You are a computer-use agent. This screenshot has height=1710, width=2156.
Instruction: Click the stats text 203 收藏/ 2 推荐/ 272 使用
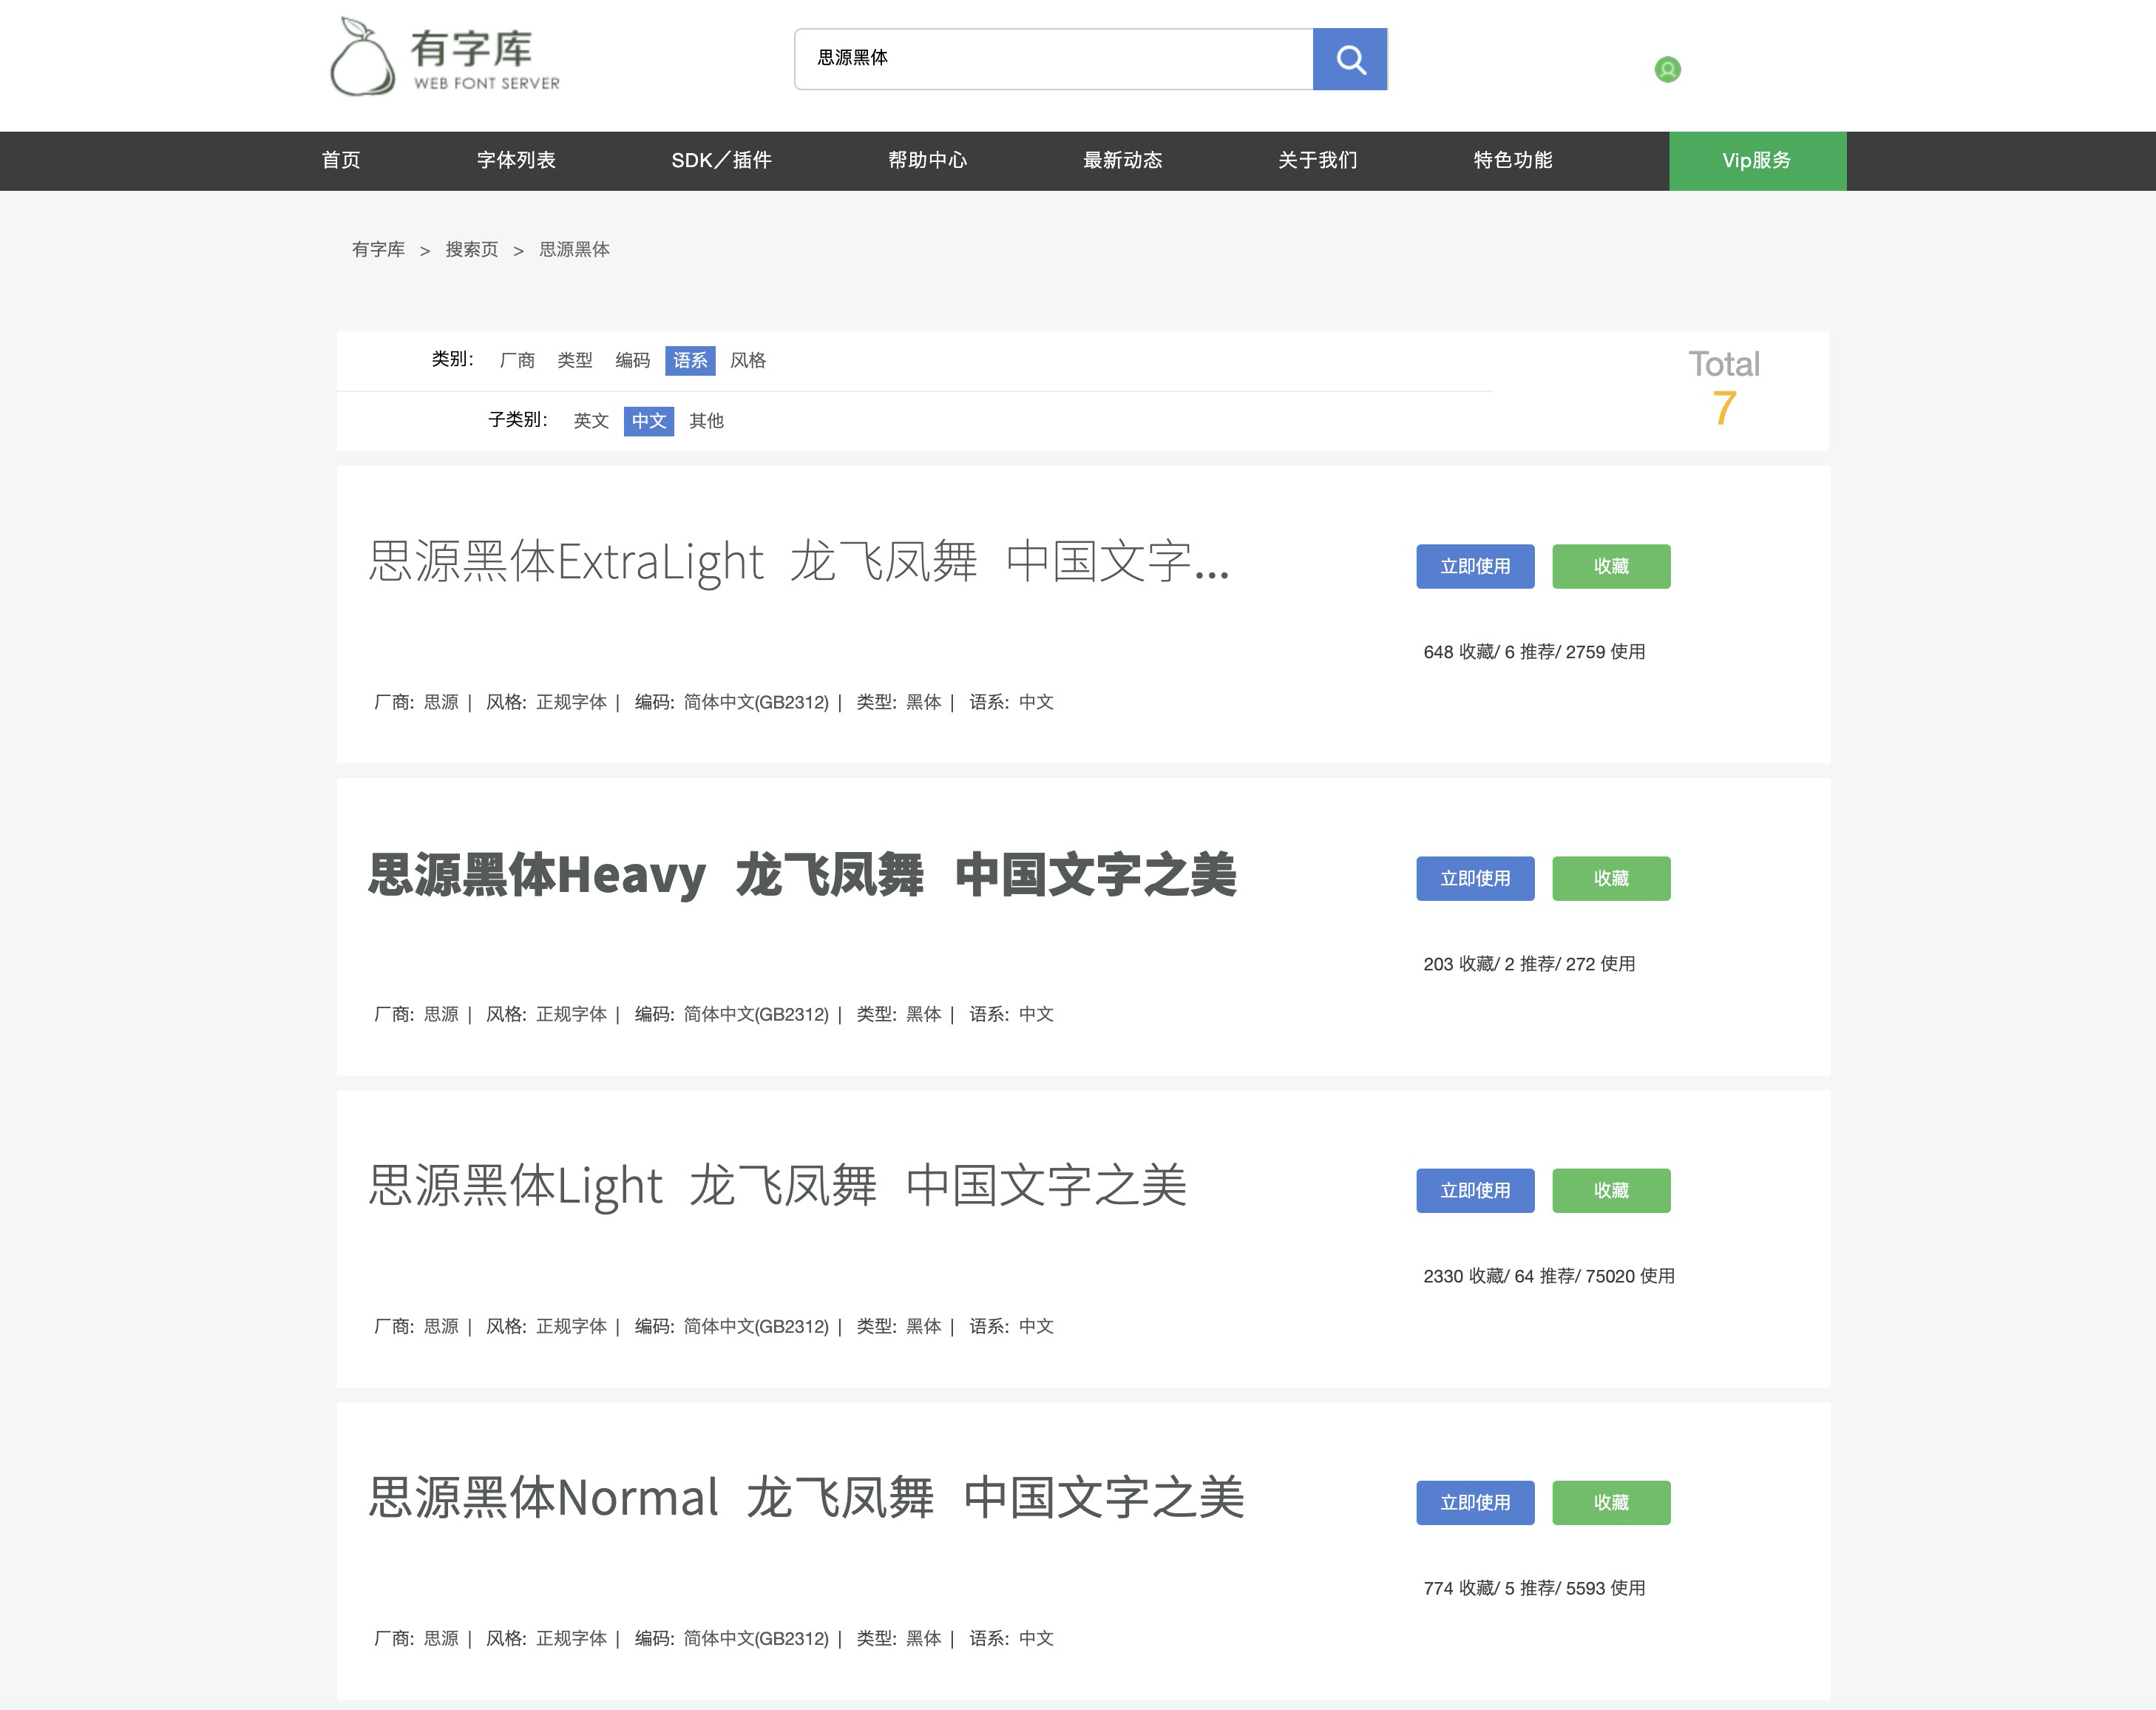pyautogui.click(x=1529, y=964)
